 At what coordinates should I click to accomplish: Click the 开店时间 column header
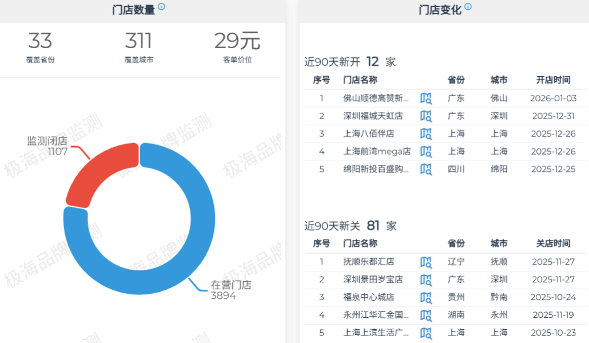(x=553, y=80)
